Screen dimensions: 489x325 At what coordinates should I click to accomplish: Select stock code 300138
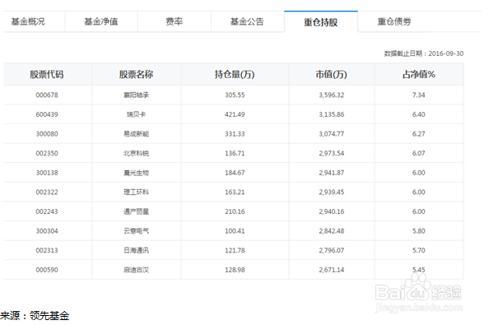[47, 173]
